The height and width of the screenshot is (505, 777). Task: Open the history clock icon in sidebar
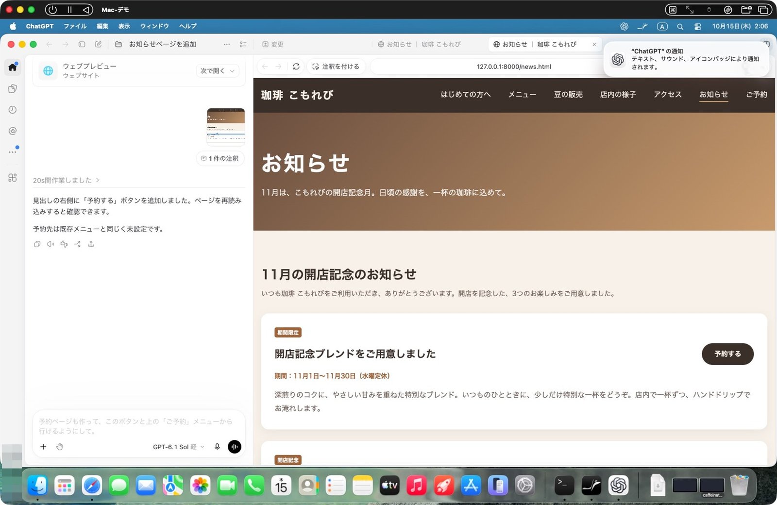click(13, 110)
